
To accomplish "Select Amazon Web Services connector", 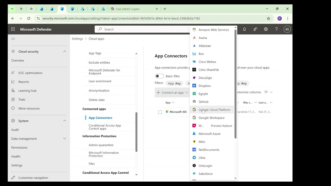I will coord(212,30).
